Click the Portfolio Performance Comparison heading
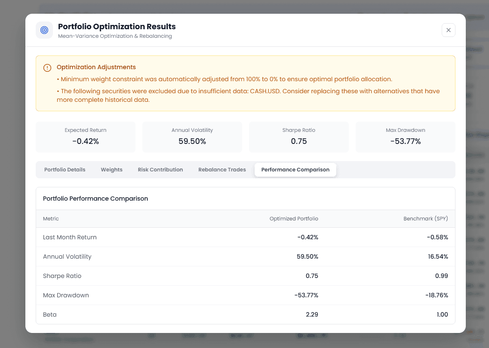The image size is (489, 348). (x=95, y=199)
